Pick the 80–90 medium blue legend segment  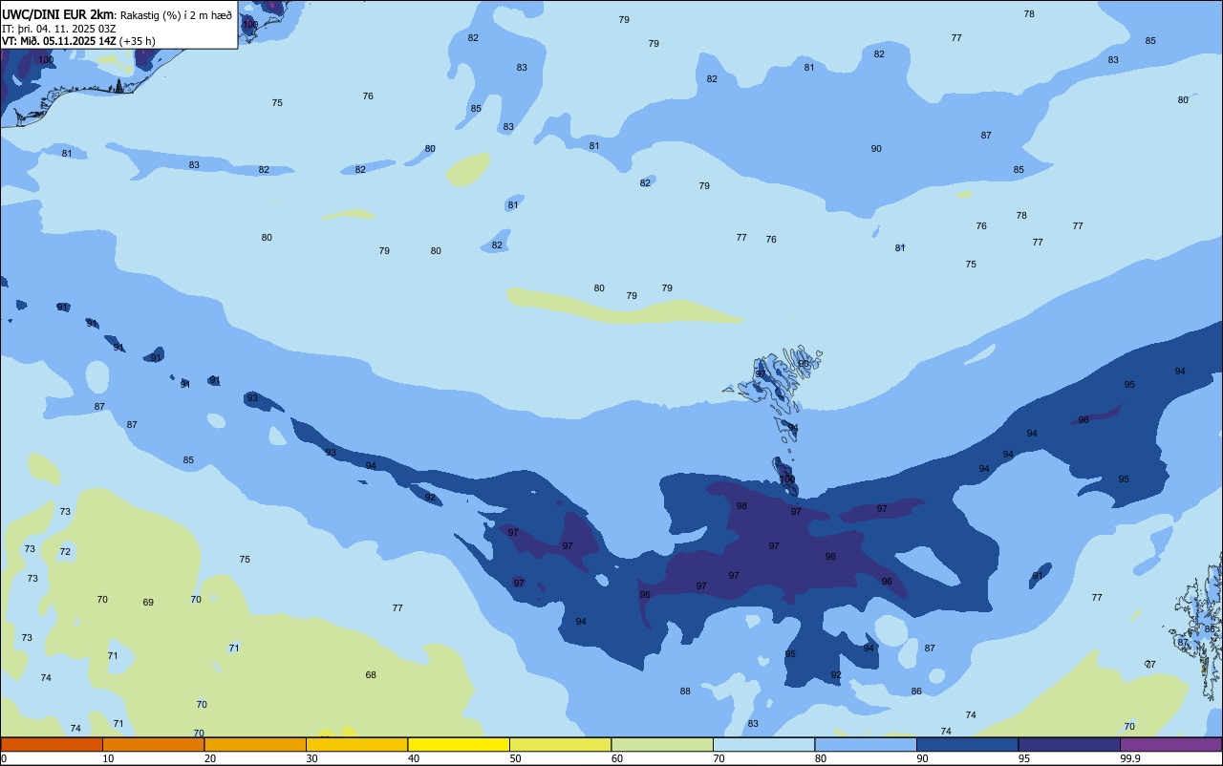pos(866,744)
